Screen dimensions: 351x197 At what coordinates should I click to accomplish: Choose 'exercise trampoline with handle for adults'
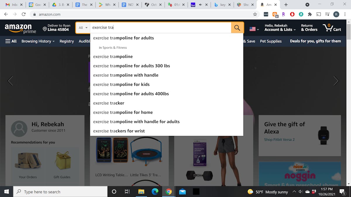click(166, 122)
